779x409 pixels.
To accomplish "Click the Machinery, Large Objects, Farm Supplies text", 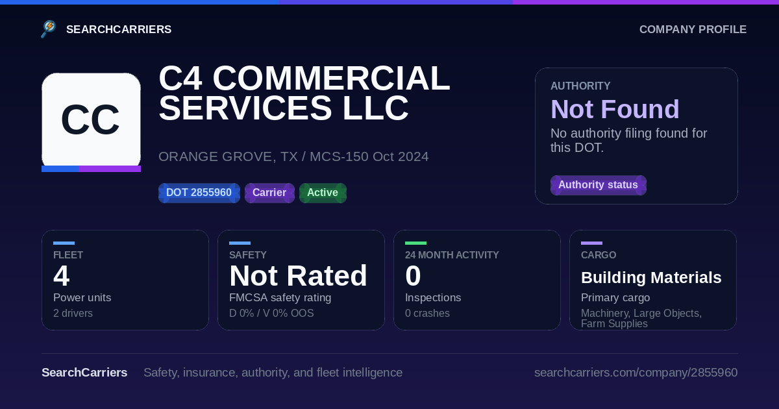I will point(641,318).
